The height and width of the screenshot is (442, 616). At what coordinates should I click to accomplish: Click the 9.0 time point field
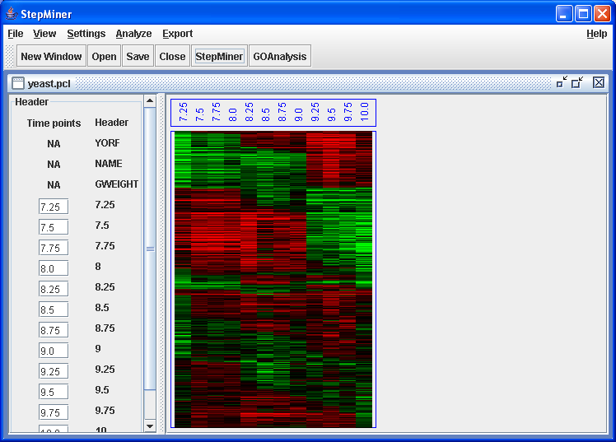click(x=54, y=351)
